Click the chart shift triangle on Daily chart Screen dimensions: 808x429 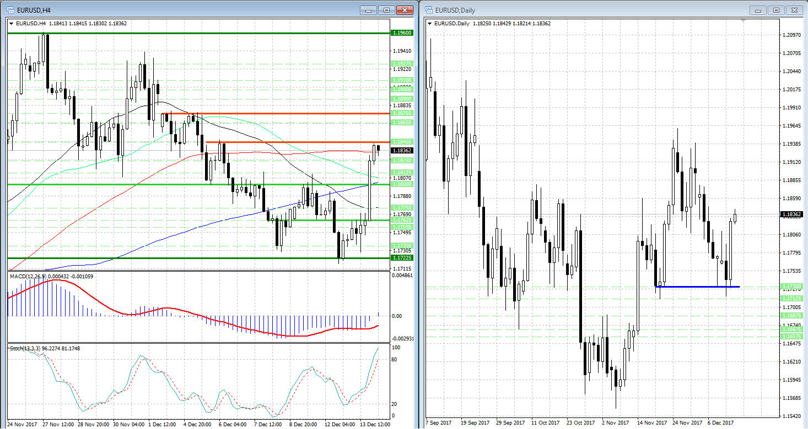tap(743, 20)
